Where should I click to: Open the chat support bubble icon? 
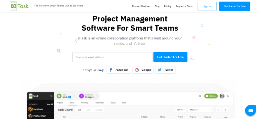click(250, 110)
